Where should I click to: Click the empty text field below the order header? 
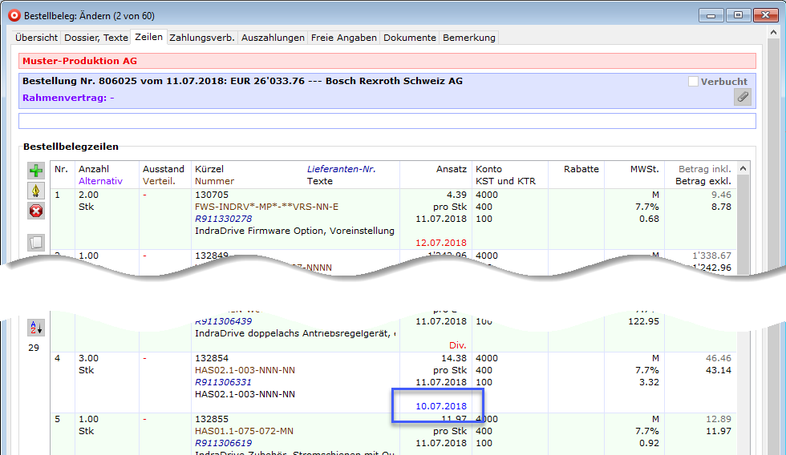pos(387,121)
